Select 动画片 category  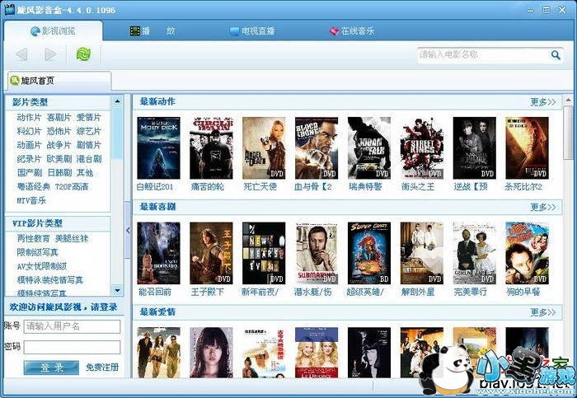(29, 145)
